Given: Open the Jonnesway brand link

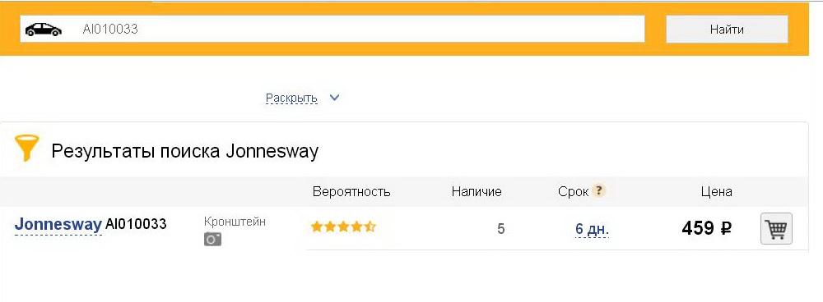Looking at the screenshot, I should (x=58, y=224).
